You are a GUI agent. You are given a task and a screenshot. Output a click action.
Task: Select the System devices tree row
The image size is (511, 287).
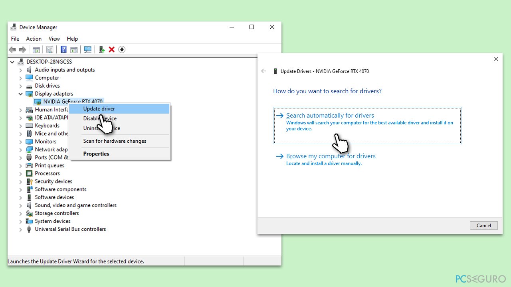(48, 221)
